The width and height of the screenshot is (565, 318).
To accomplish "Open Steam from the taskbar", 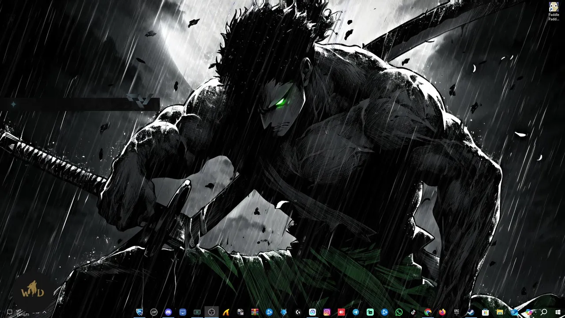I will pyautogui.click(x=471, y=312).
